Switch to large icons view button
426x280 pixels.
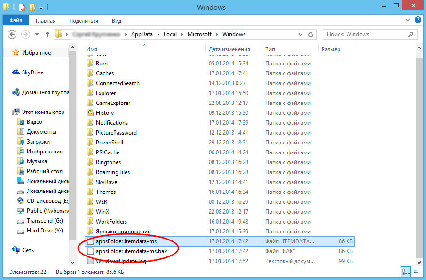click(416, 272)
